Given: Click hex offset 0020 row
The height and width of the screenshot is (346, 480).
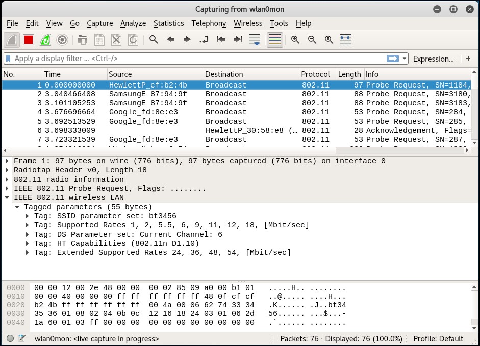Looking at the screenshot, I should (16, 305).
